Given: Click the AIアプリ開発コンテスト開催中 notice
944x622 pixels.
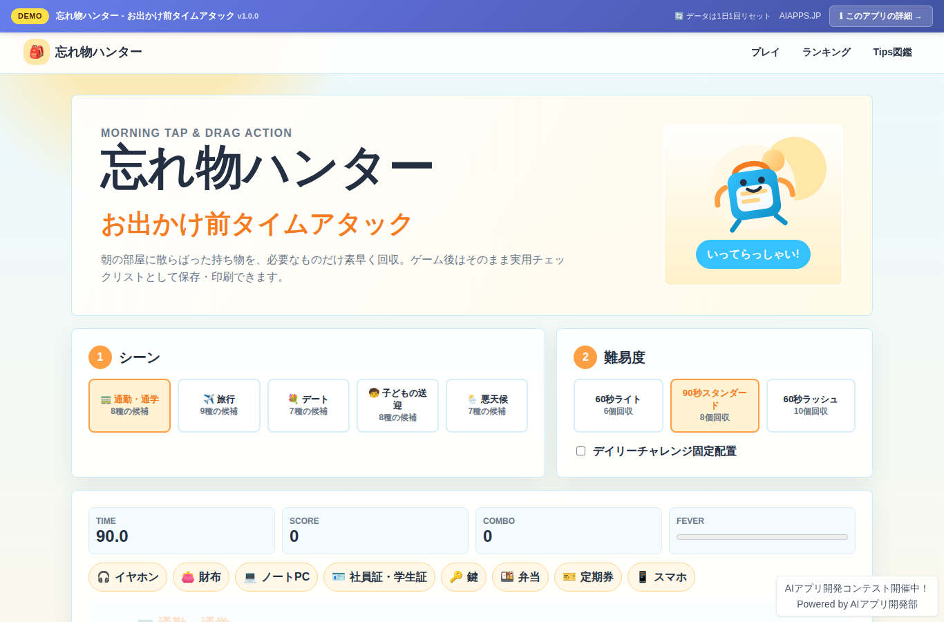Looking at the screenshot, I should 857,589.
